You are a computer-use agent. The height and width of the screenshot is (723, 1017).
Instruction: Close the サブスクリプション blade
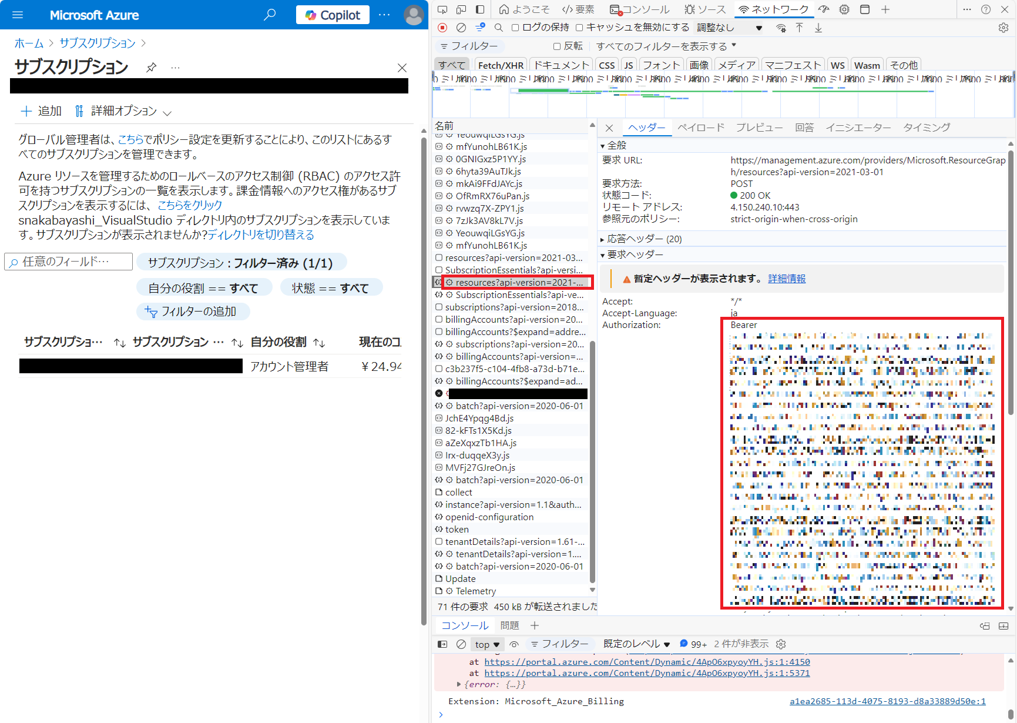pyautogui.click(x=402, y=68)
